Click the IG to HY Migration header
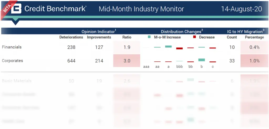This screenshot has height=129, width=269. point(246,32)
